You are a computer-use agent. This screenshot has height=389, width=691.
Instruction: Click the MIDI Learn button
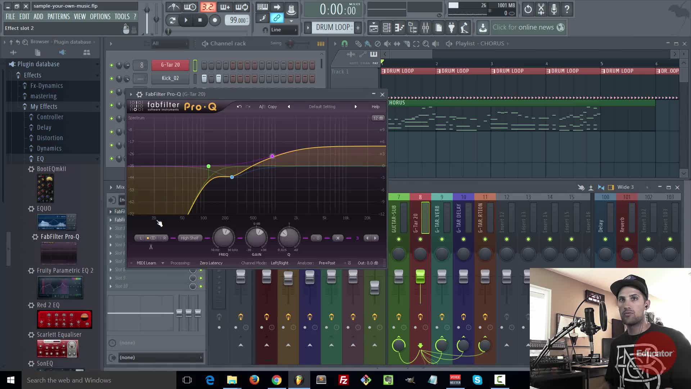coord(146,263)
